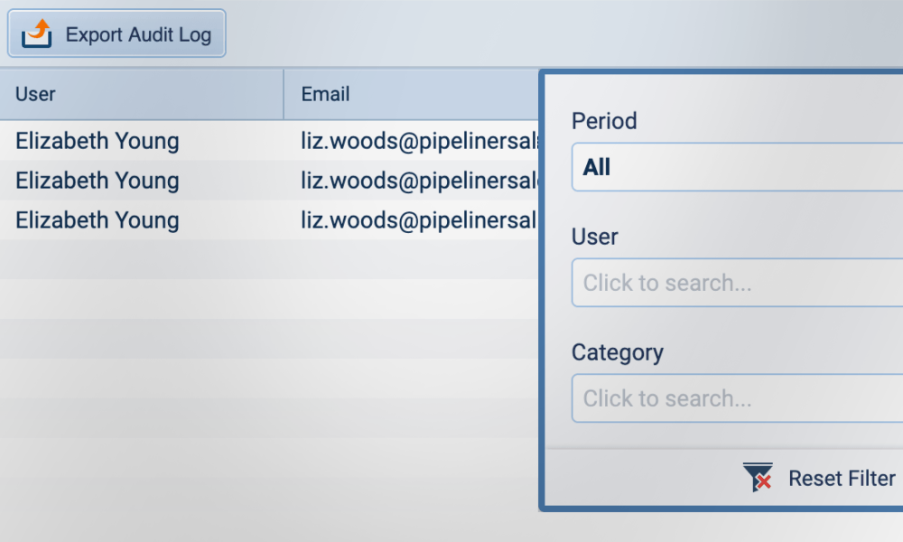The image size is (903, 542).
Task: Click the empty row below the last entry
Action: pos(271,260)
